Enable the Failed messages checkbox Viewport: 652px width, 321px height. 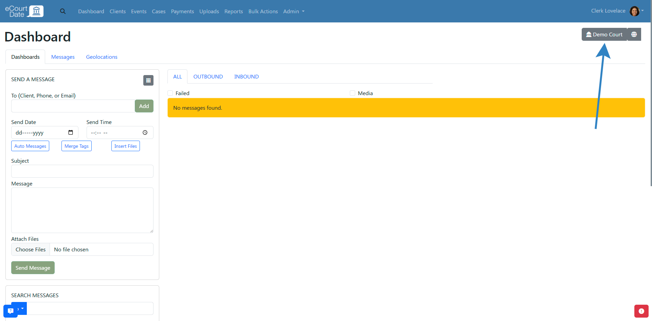click(x=170, y=93)
